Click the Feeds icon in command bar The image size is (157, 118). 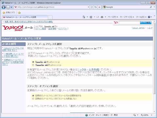click(91, 17)
